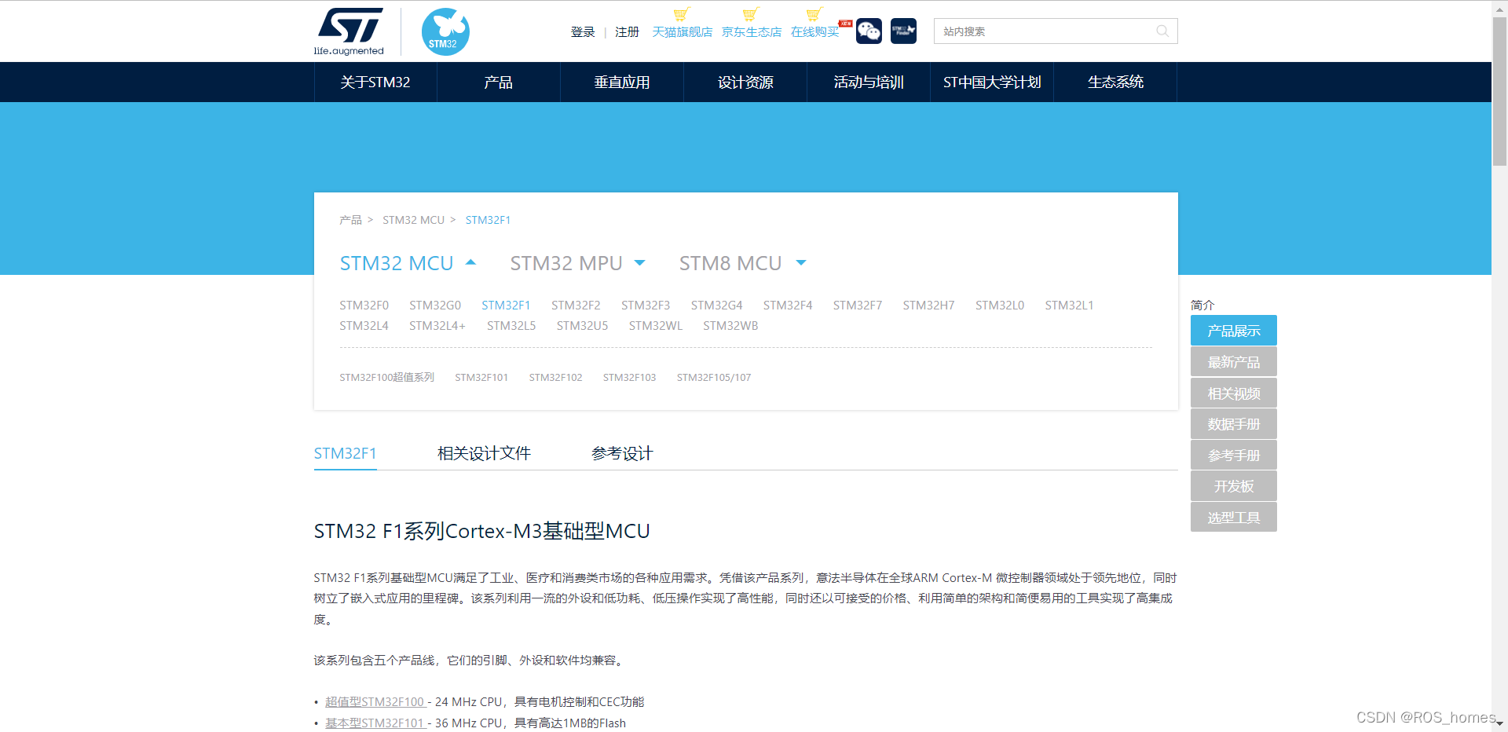Click the 参考手册 sidebar button
Screen dimensions: 1508x732
[1234, 456]
